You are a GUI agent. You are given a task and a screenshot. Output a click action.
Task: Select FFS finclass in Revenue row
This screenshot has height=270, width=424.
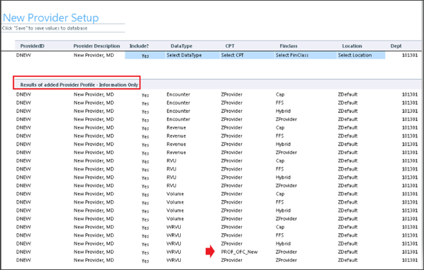280,136
